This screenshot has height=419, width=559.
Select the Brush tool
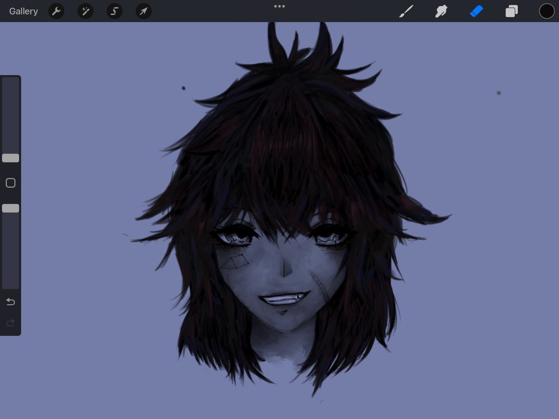(406, 11)
